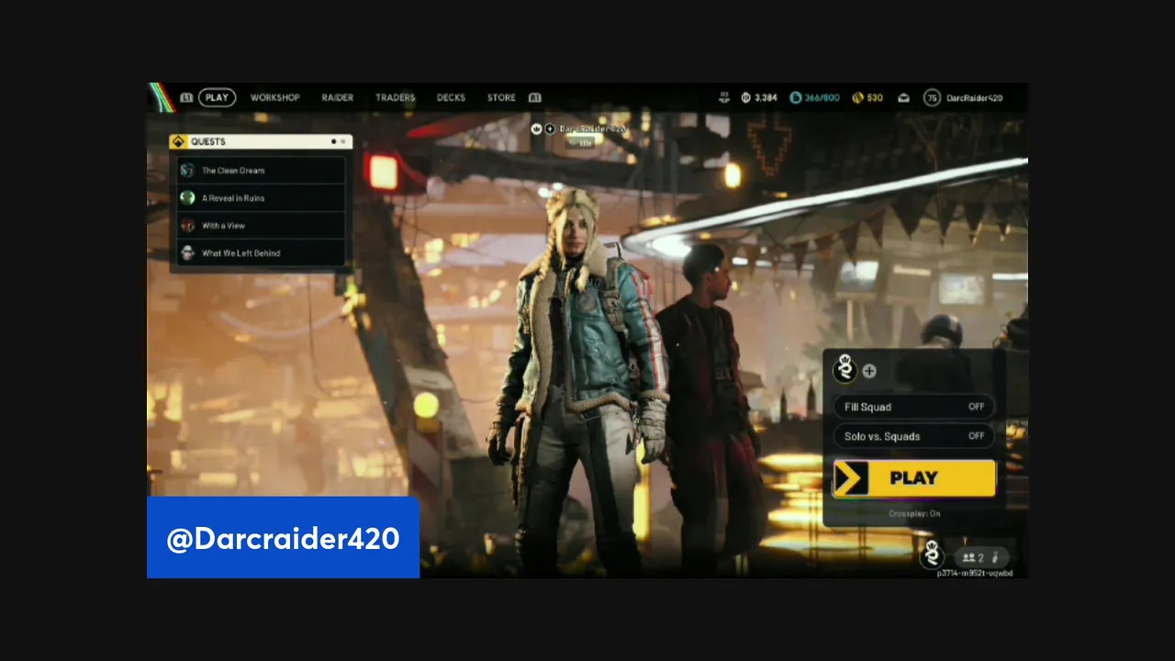Screen dimensions: 1175x661
Task: Click the Crossplay: On label
Action: click(x=914, y=513)
